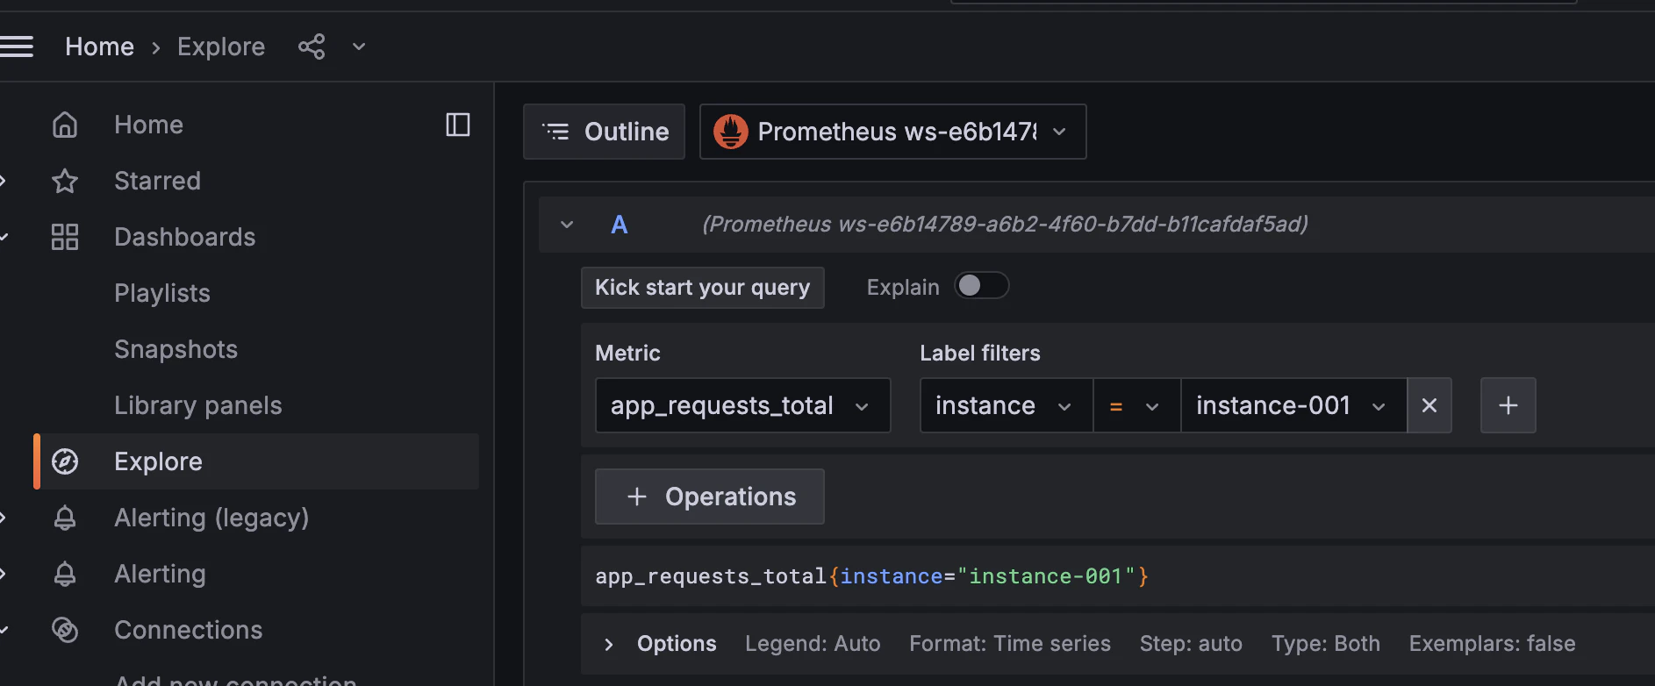Click the Alerting (legacy) bell icon
The width and height of the screenshot is (1655, 686).
point(65,518)
